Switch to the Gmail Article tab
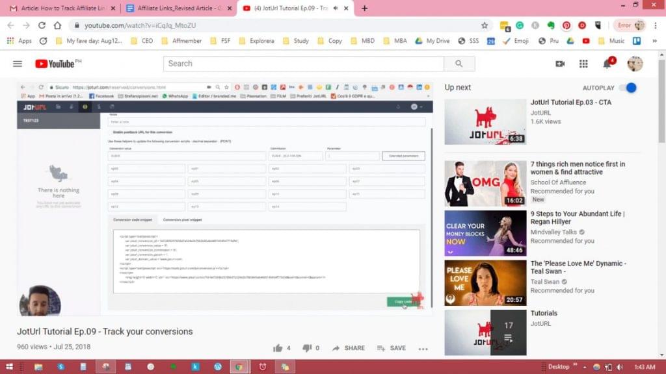 tap(62, 8)
